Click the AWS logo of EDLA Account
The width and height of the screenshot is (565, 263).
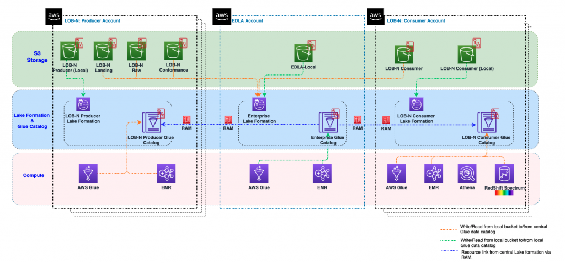click(222, 17)
